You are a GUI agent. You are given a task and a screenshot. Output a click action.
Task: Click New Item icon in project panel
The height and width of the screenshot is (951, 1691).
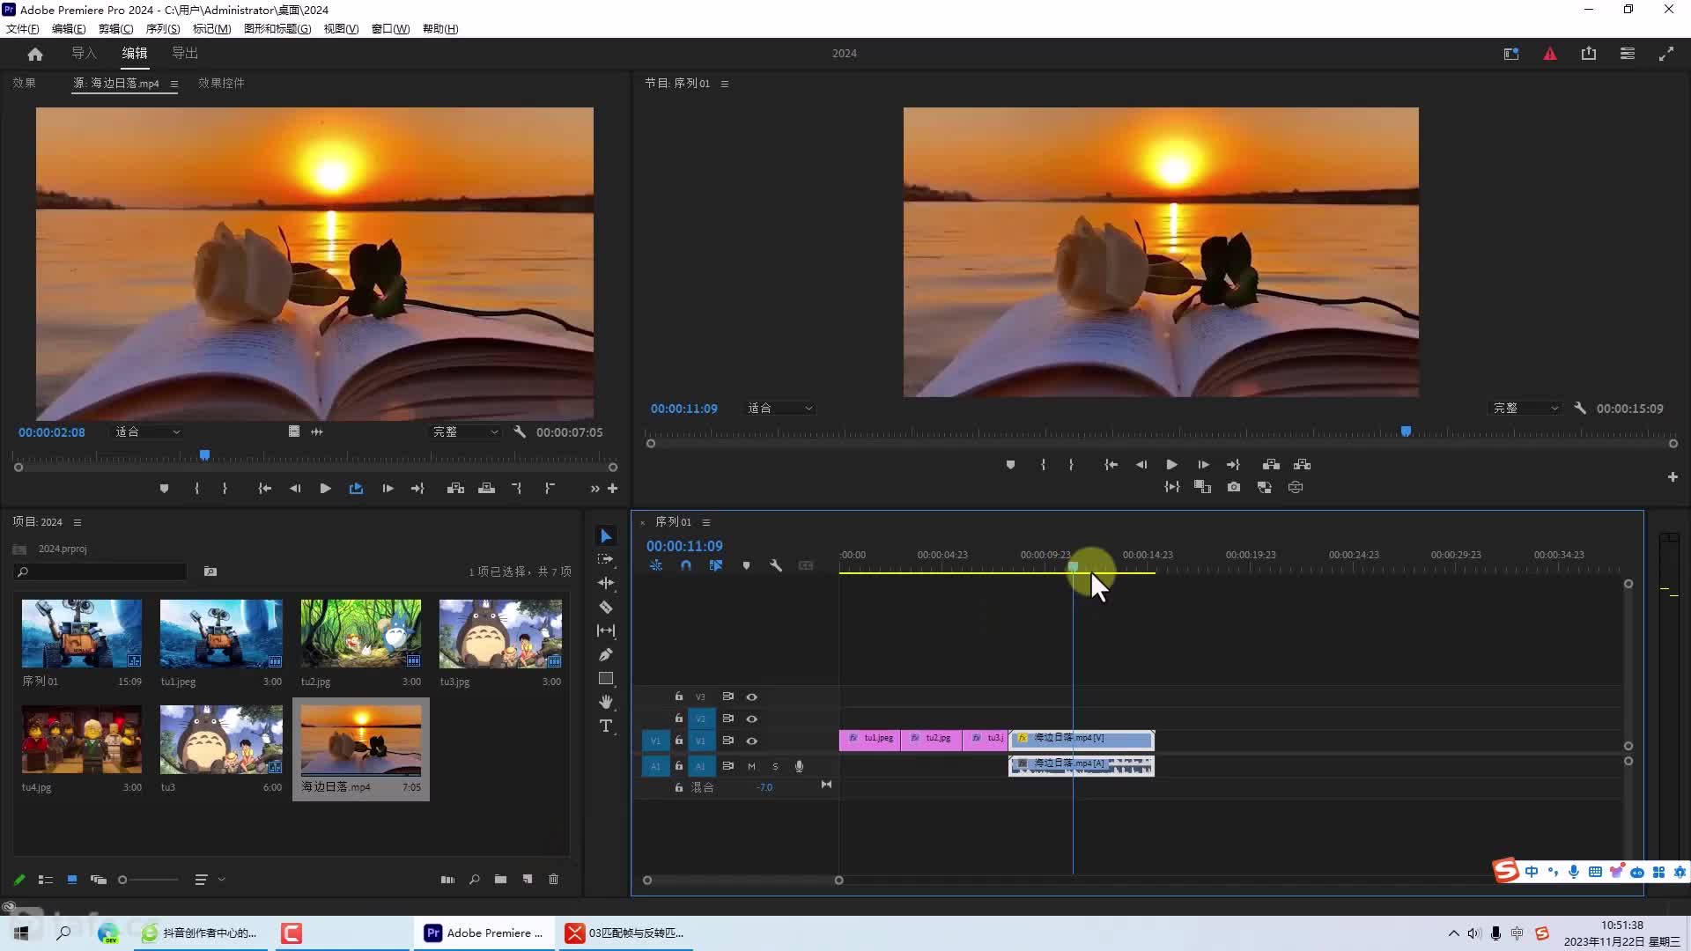[x=527, y=879]
